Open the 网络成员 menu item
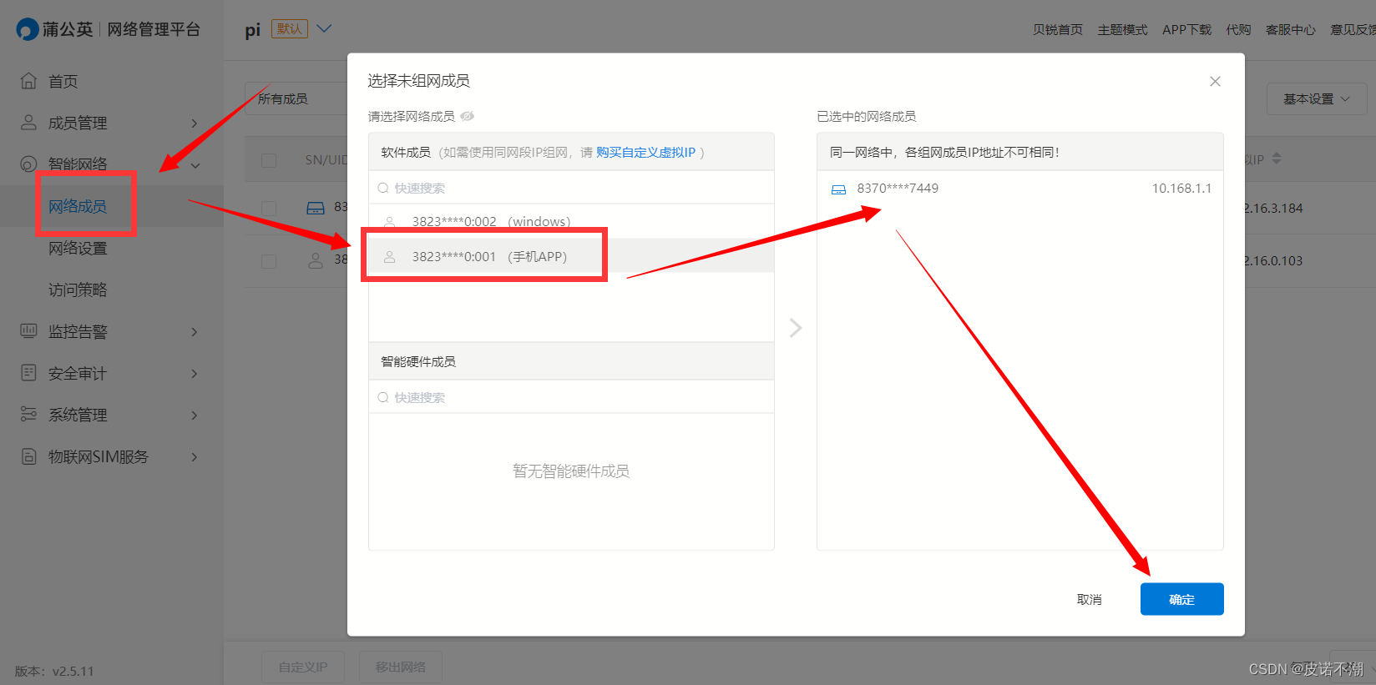The image size is (1376, 685). point(78,206)
